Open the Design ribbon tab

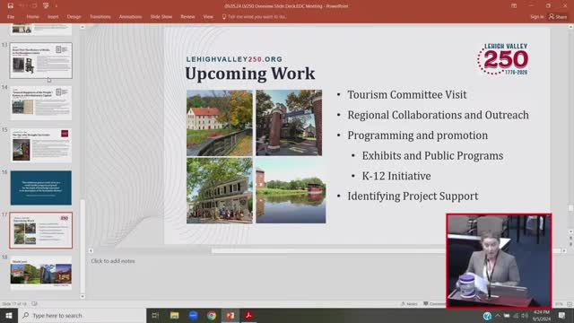pyautogui.click(x=74, y=17)
